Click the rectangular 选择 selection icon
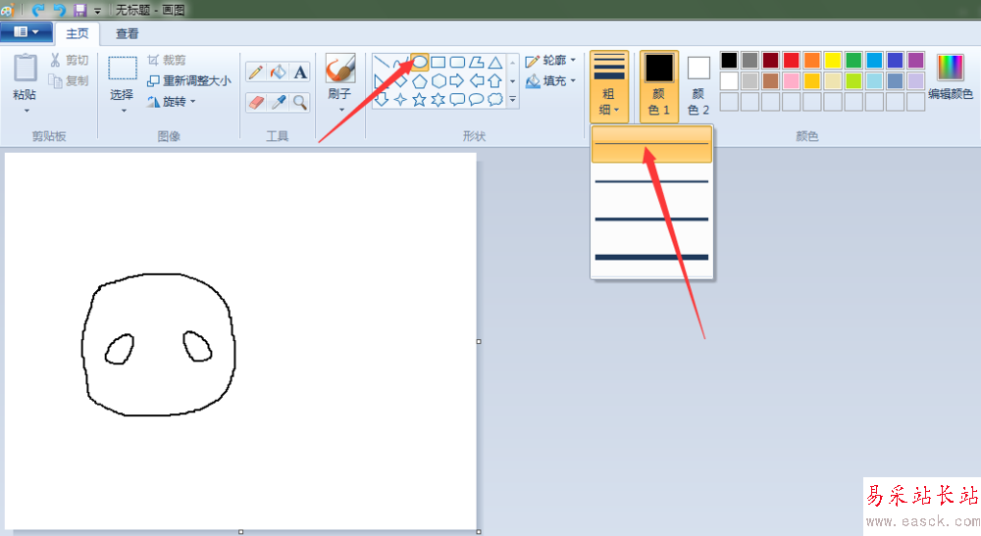 123,68
